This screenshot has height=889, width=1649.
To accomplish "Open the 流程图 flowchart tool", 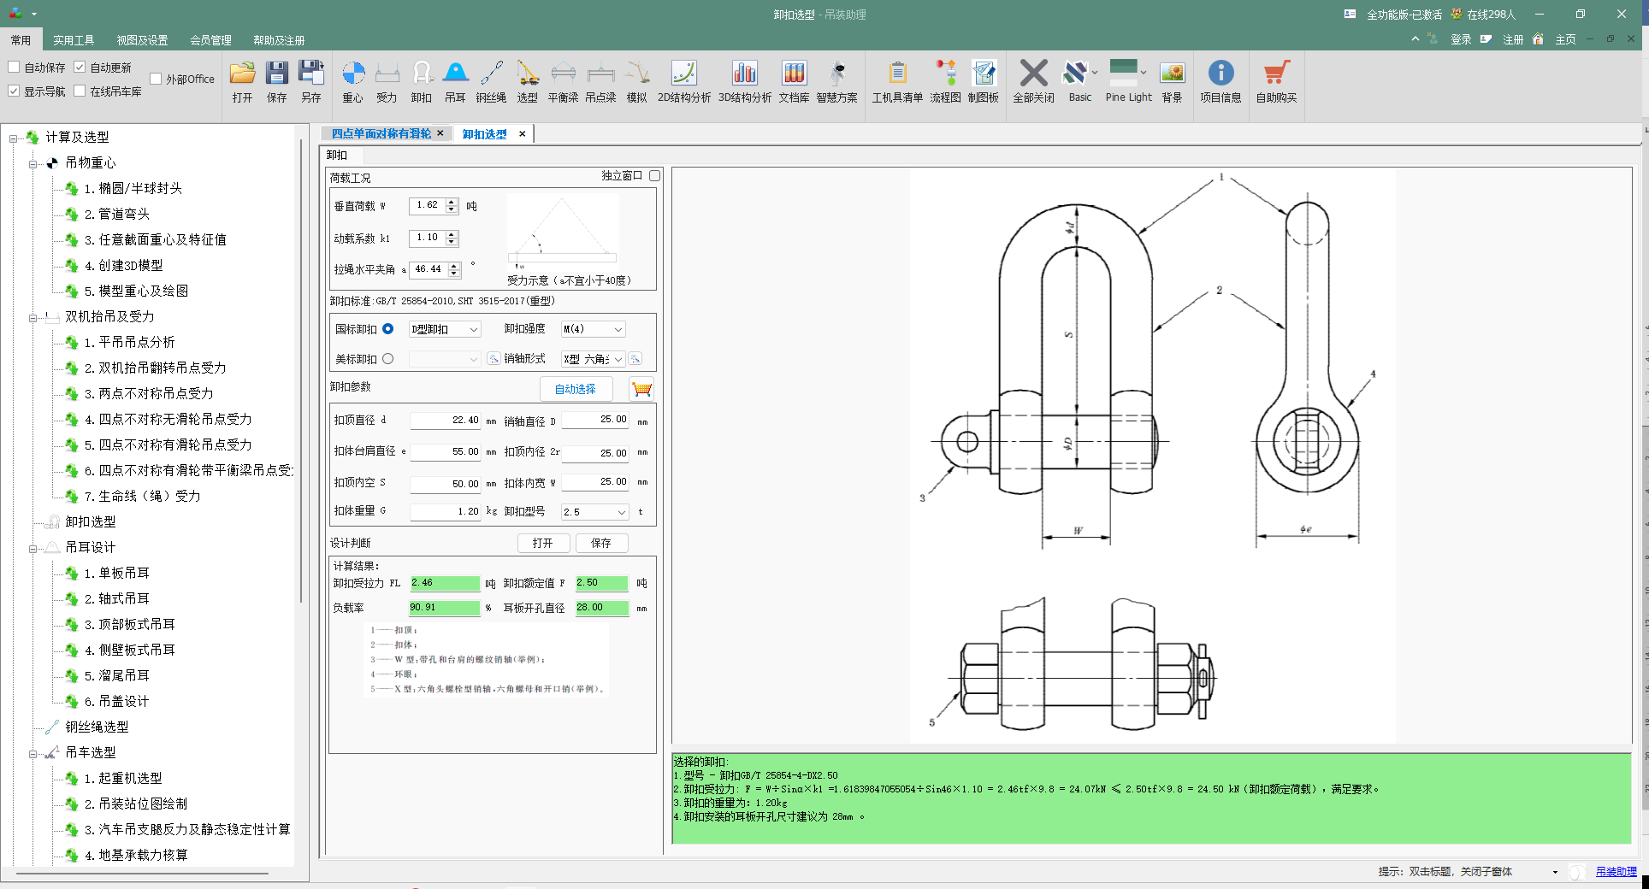I will [946, 82].
